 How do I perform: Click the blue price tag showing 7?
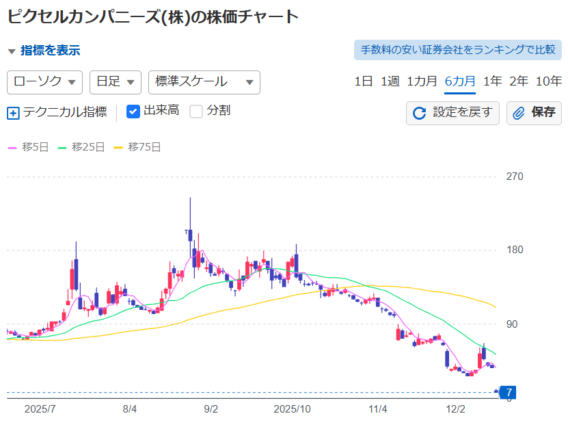coord(507,392)
